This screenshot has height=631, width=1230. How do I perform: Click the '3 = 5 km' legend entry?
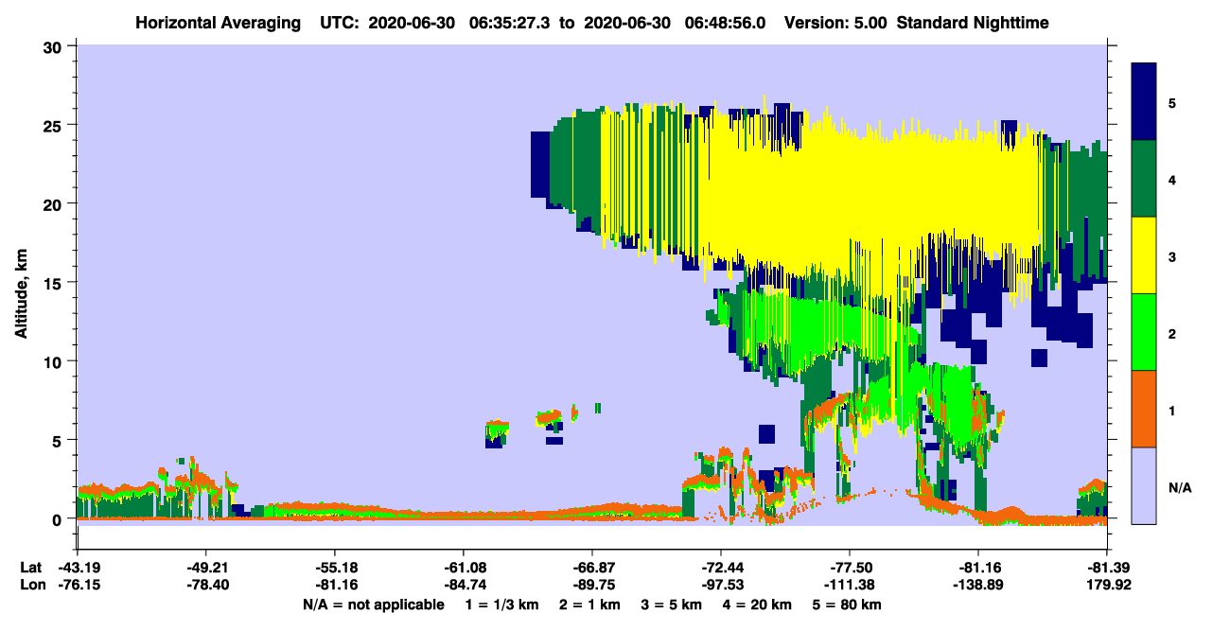[x=673, y=605]
